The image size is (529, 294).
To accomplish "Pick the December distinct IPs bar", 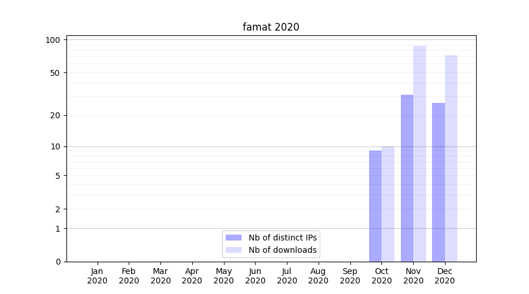I will click(x=438, y=182).
